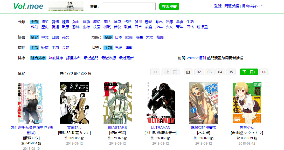This screenshot has height=150, width=284.
Task: Go to page 02
Action: 199,72
